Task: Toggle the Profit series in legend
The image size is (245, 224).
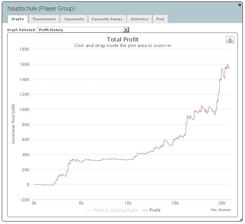Action: [155, 210]
